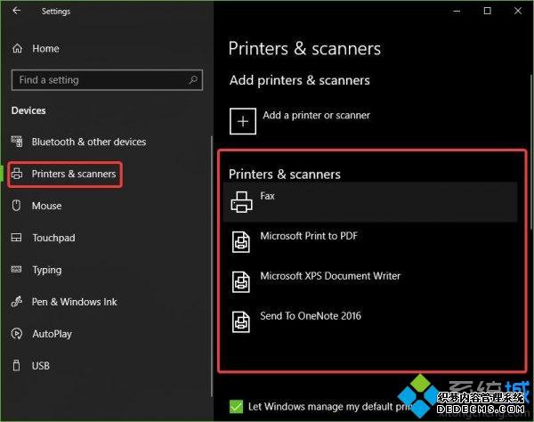
Task: Close the Settings window
Action: pos(518,11)
